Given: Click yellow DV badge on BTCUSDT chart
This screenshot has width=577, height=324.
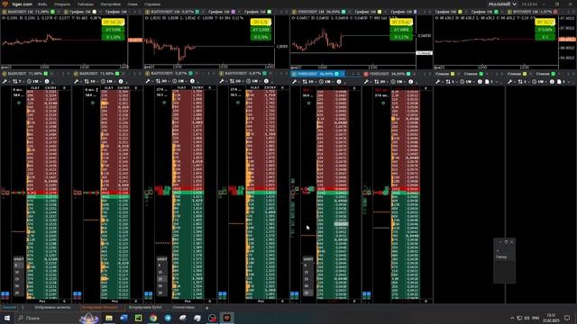Looking at the screenshot, I should click(x=545, y=22).
